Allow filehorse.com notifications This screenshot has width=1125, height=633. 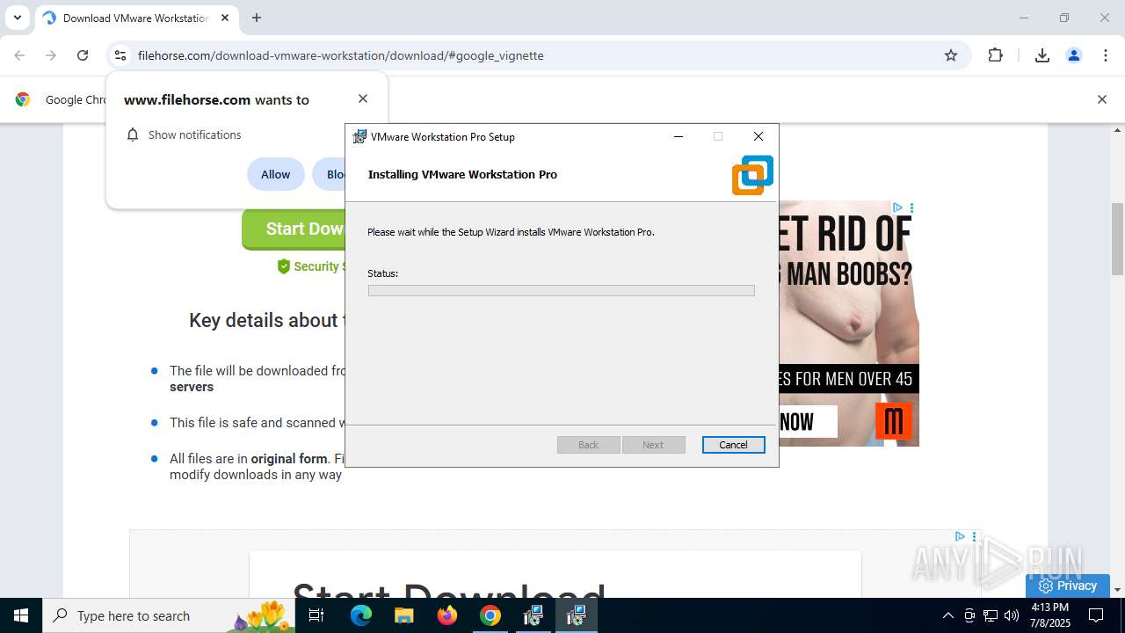[x=275, y=174]
